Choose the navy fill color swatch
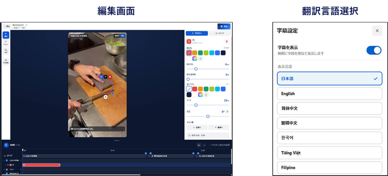This screenshot has height=176, width=388. [189, 95]
